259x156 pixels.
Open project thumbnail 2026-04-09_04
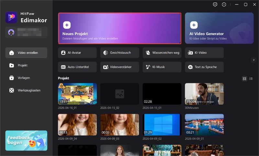coord(77,125)
